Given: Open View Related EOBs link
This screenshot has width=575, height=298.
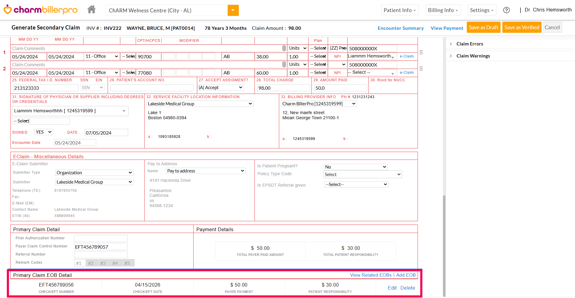Looking at the screenshot, I should (371, 275).
